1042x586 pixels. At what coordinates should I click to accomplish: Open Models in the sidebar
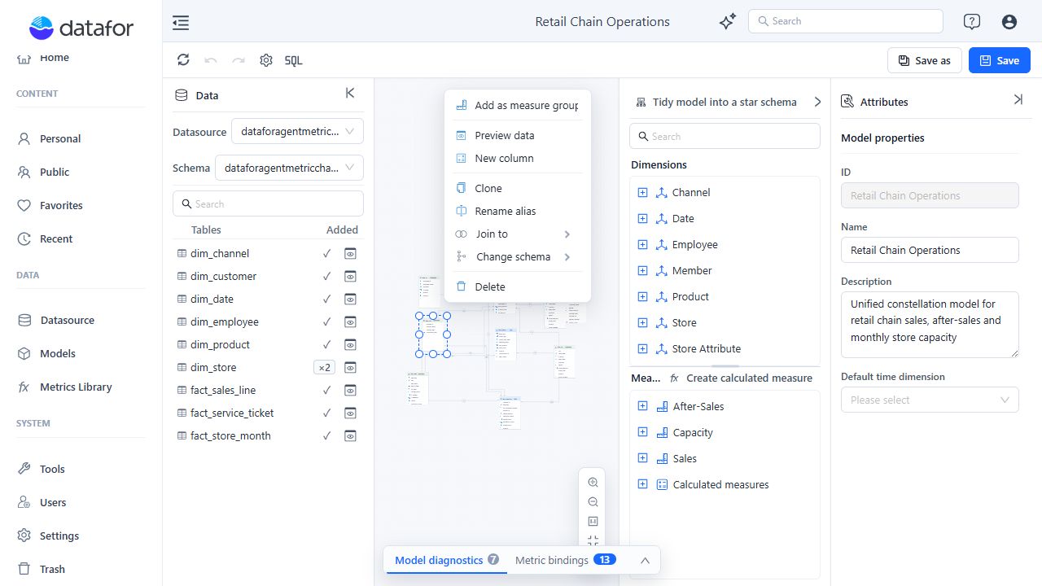(x=58, y=353)
